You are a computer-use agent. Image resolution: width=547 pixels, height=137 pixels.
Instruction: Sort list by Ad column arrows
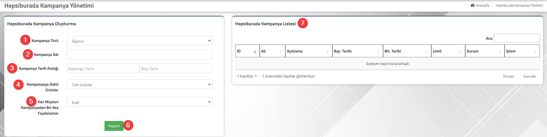click(280, 51)
